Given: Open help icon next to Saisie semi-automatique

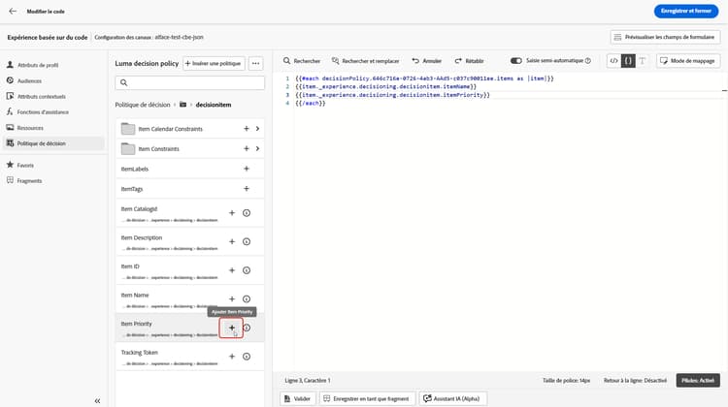Looking at the screenshot, I should (x=588, y=61).
